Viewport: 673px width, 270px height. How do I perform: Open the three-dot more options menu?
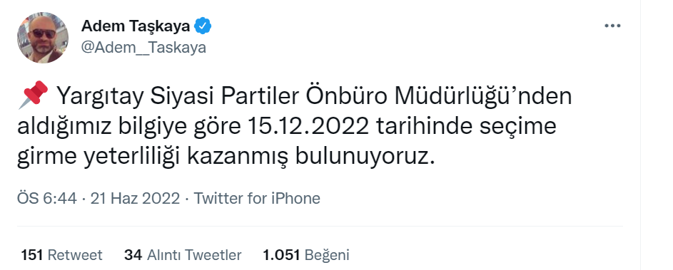pyautogui.click(x=612, y=26)
